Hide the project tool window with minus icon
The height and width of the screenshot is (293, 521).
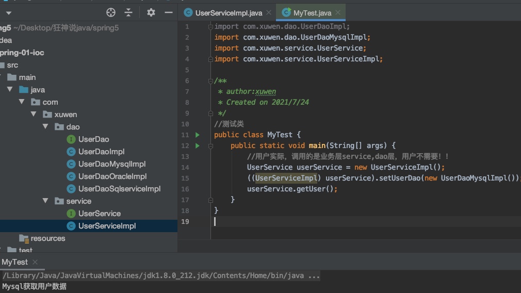(x=168, y=12)
